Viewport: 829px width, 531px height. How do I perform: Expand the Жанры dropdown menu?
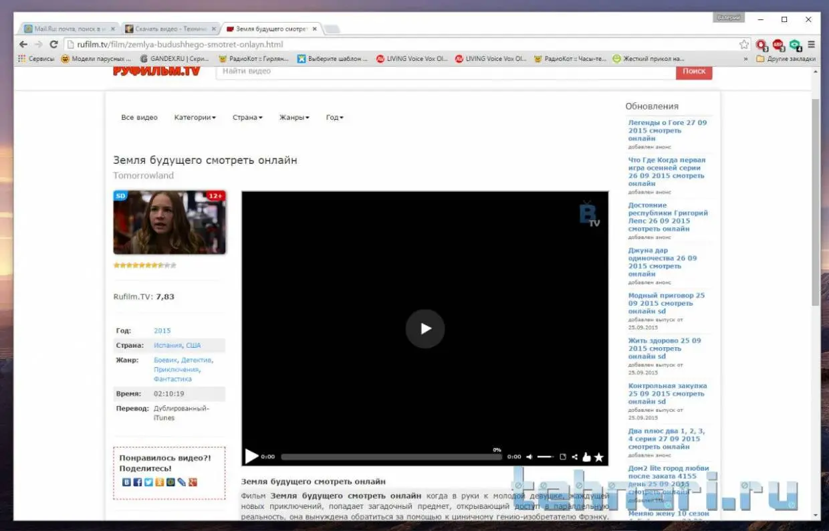(294, 118)
